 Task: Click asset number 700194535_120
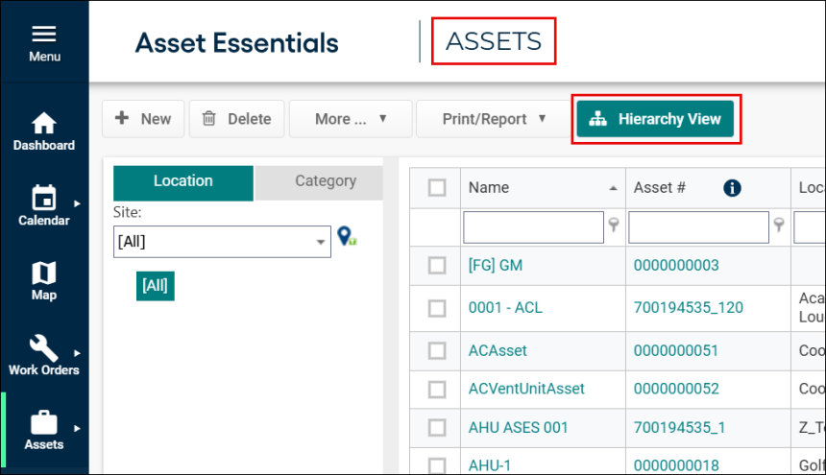pos(688,307)
